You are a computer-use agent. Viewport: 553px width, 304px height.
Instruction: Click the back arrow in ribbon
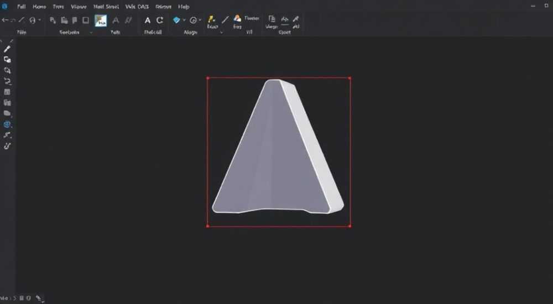(x=4, y=20)
